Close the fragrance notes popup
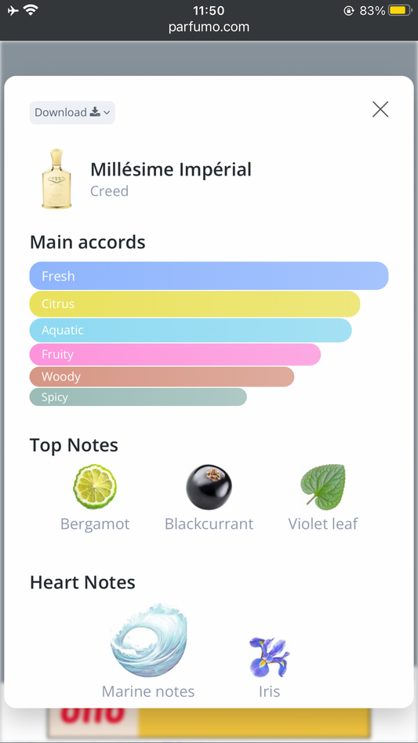The height and width of the screenshot is (743, 418). [x=380, y=110]
